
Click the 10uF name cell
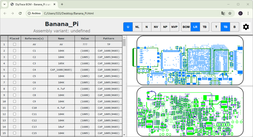click(x=61, y=127)
